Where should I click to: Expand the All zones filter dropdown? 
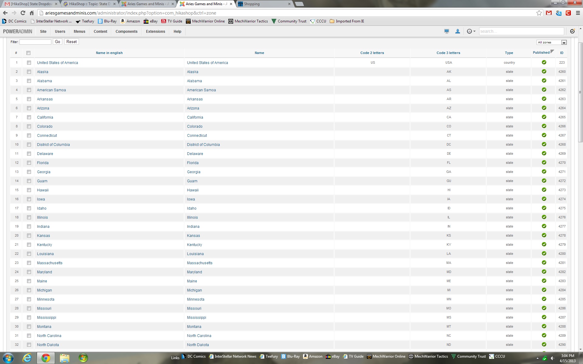pos(551,42)
